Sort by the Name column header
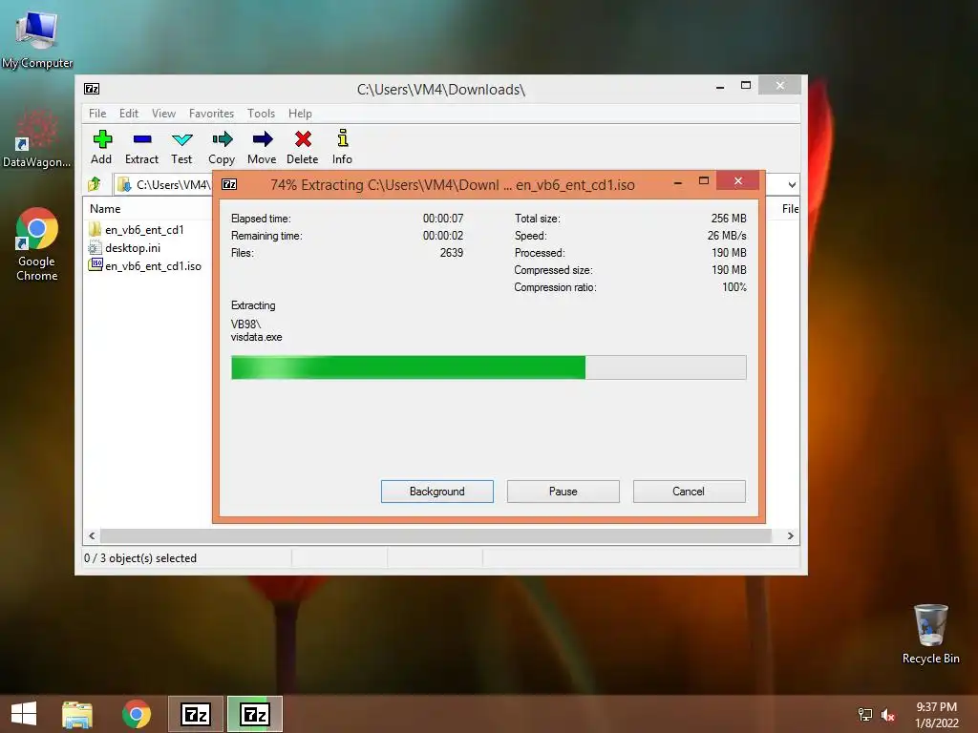This screenshot has width=978, height=733. 105,209
